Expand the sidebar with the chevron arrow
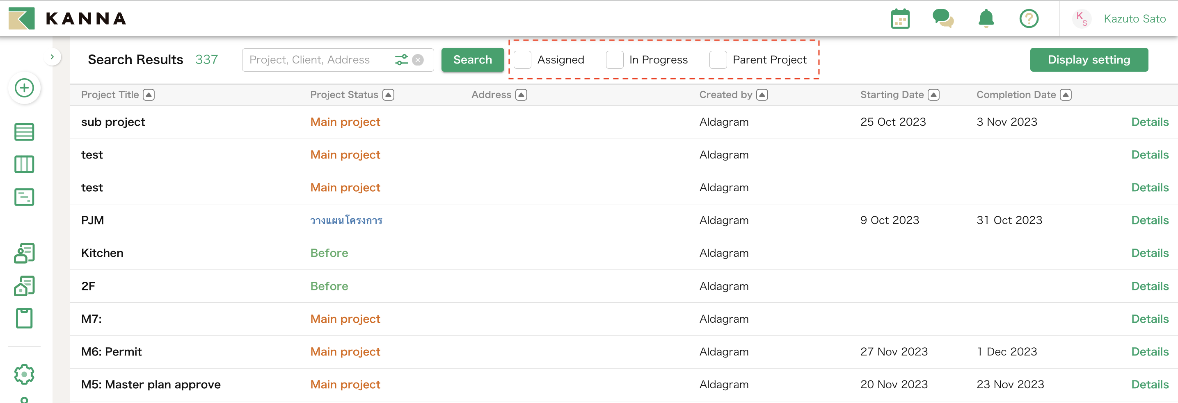The width and height of the screenshot is (1178, 403). 52,56
